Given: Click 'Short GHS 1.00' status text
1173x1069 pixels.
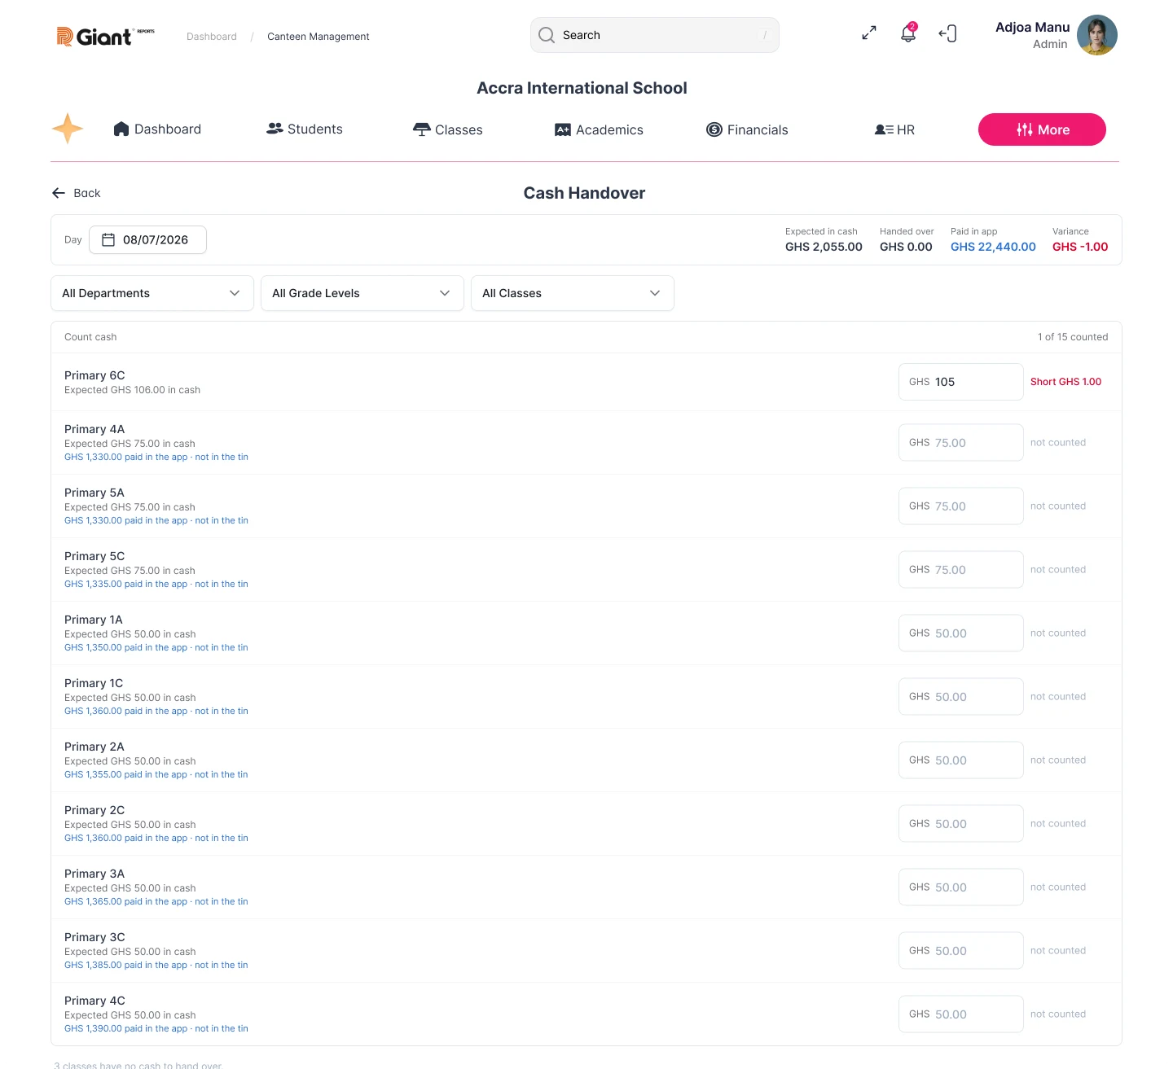Looking at the screenshot, I should click(x=1065, y=382).
